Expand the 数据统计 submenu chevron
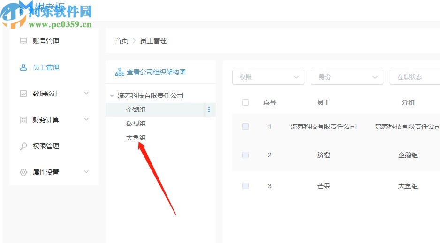Image resolution: width=440 pixels, height=243 pixels. [86, 93]
